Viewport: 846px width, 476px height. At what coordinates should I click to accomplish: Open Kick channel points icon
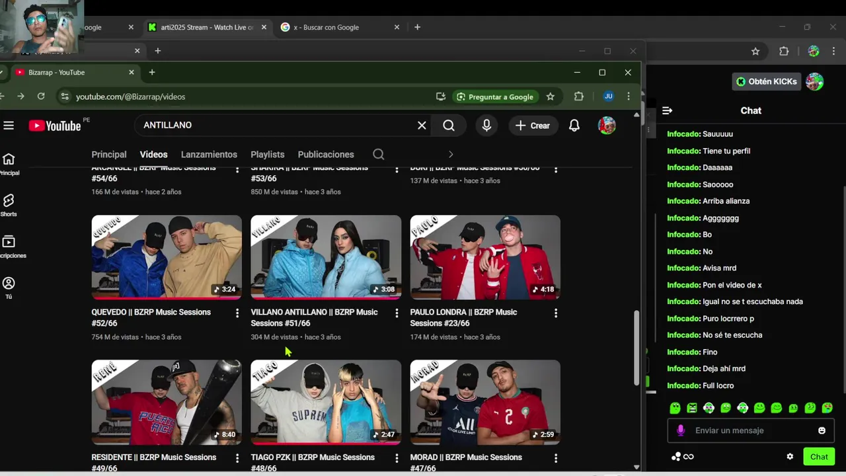683,456
